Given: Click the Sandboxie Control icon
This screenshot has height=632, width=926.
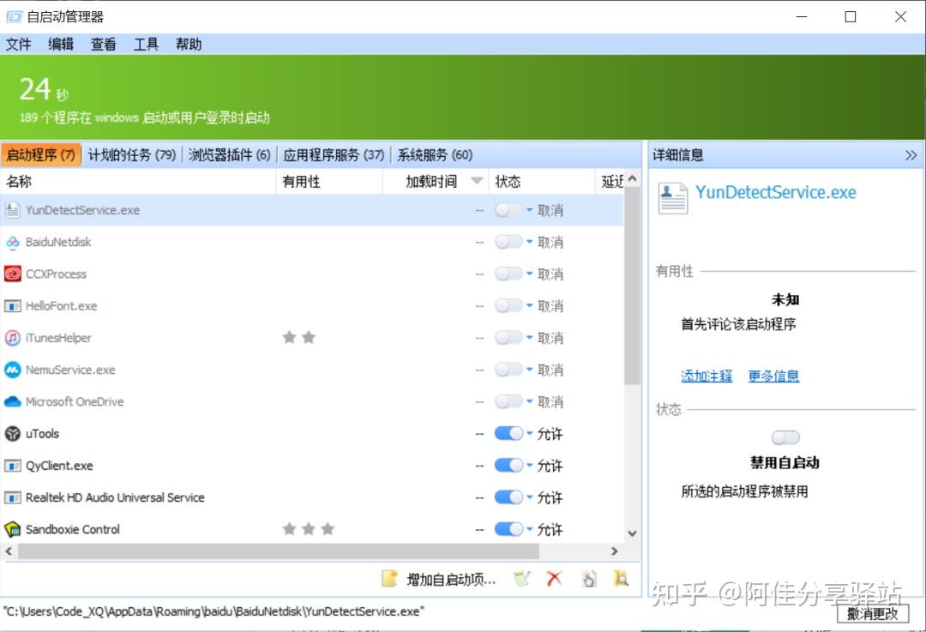Looking at the screenshot, I should pyautogui.click(x=12, y=529).
